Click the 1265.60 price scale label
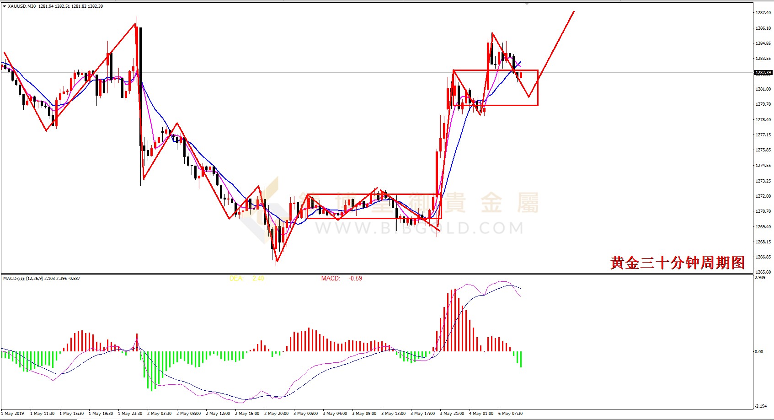The image size is (774, 420). click(x=763, y=272)
